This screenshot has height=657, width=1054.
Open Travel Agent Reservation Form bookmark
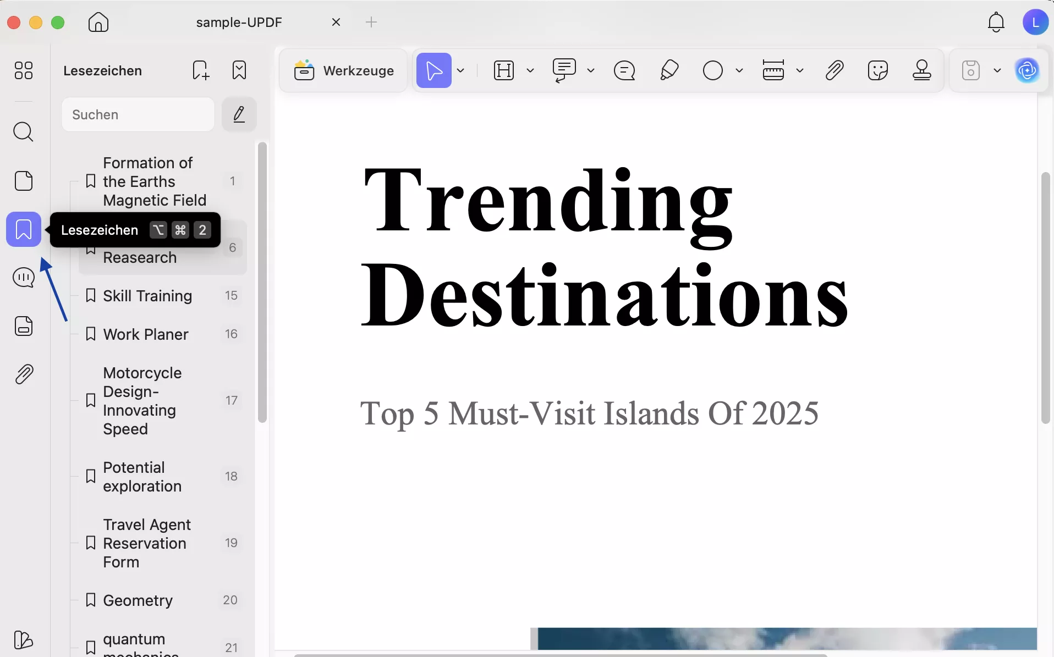pyautogui.click(x=163, y=543)
